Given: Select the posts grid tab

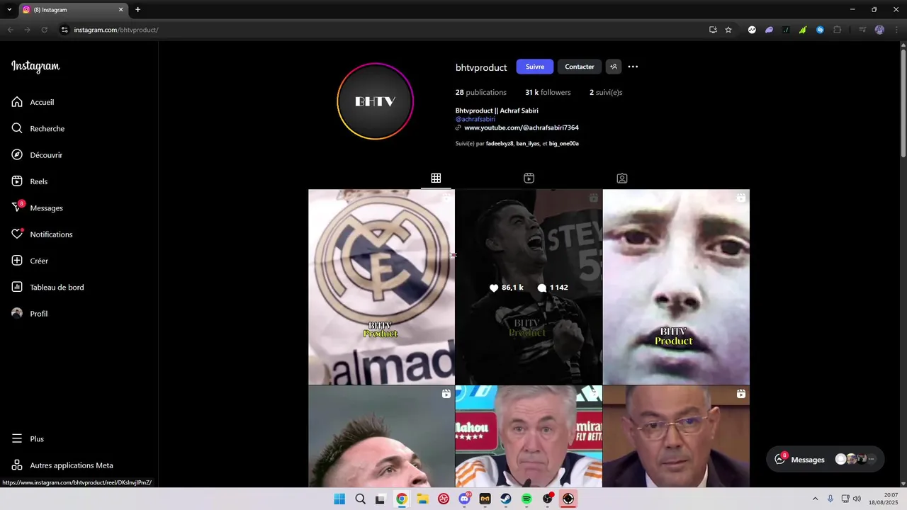Looking at the screenshot, I should pos(436,178).
